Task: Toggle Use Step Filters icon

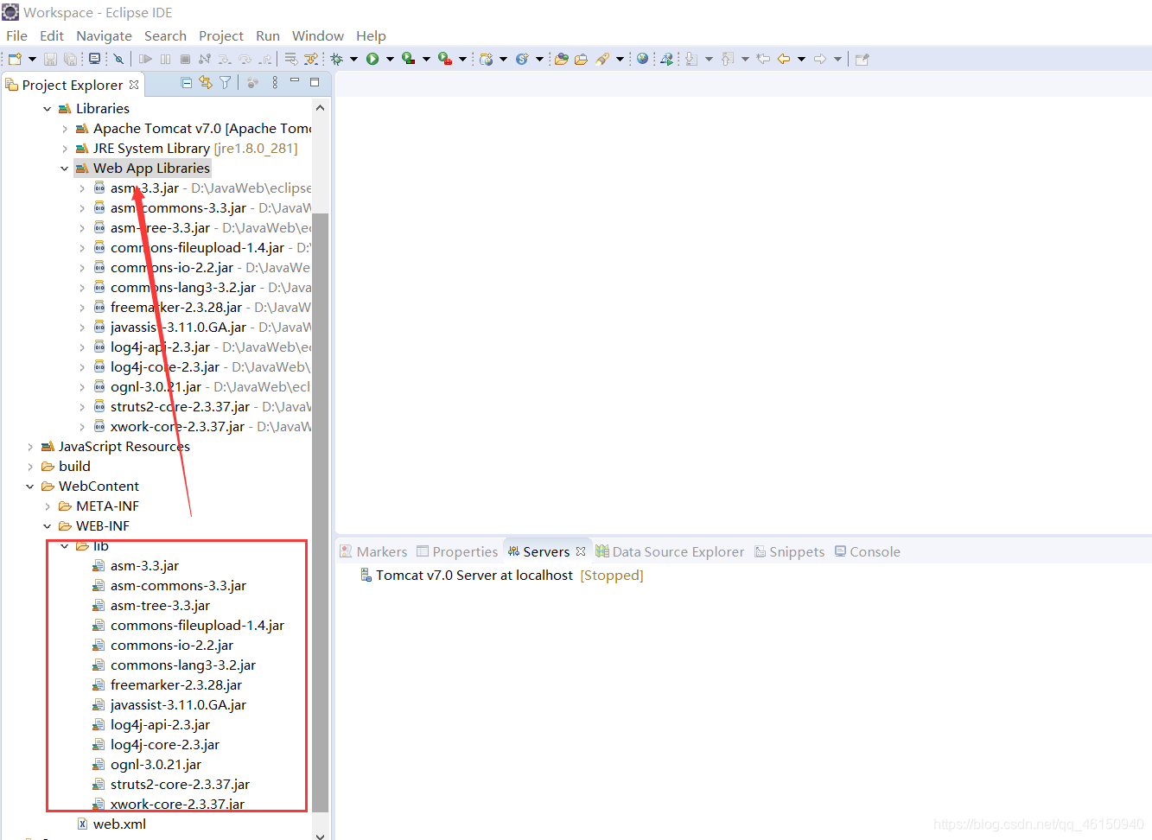Action: coord(310,59)
